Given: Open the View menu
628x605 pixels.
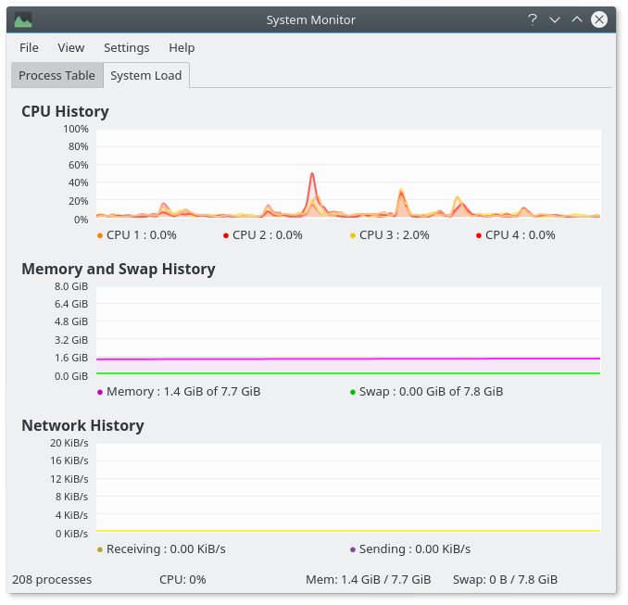Looking at the screenshot, I should (x=70, y=47).
